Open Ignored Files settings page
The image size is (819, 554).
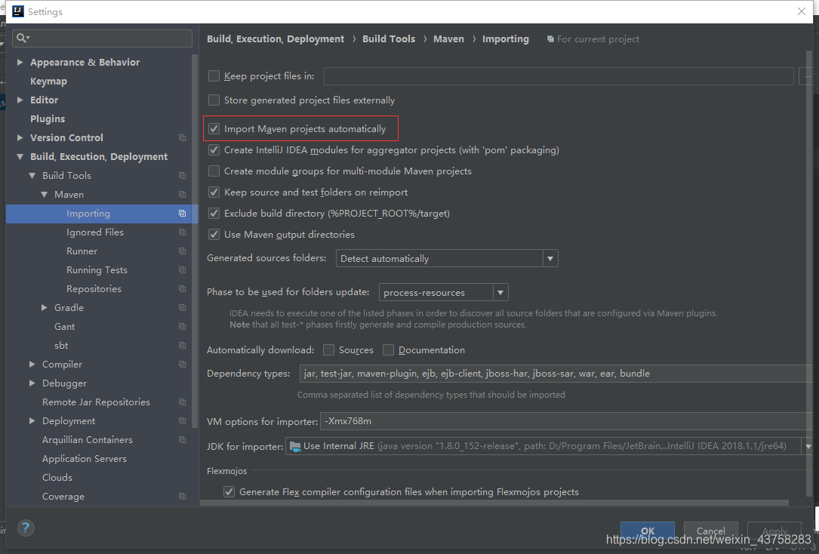click(95, 232)
